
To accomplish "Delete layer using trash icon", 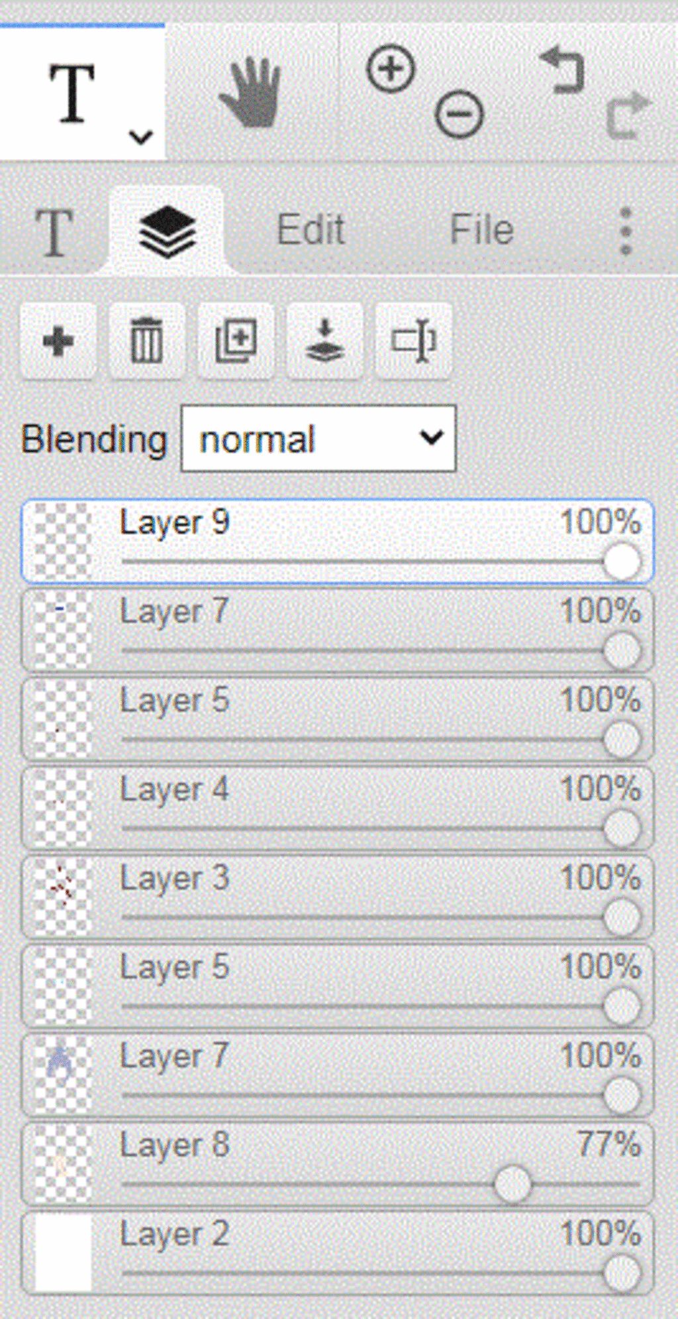I will [146, 341].
